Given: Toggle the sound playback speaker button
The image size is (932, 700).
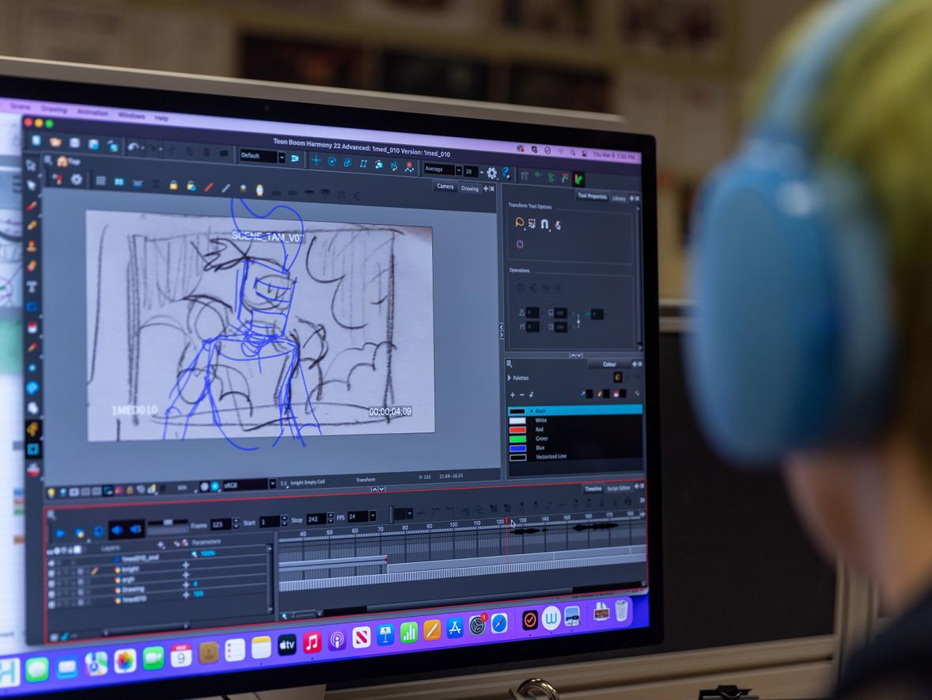Looking at the screenshot, I should point(118,529).
